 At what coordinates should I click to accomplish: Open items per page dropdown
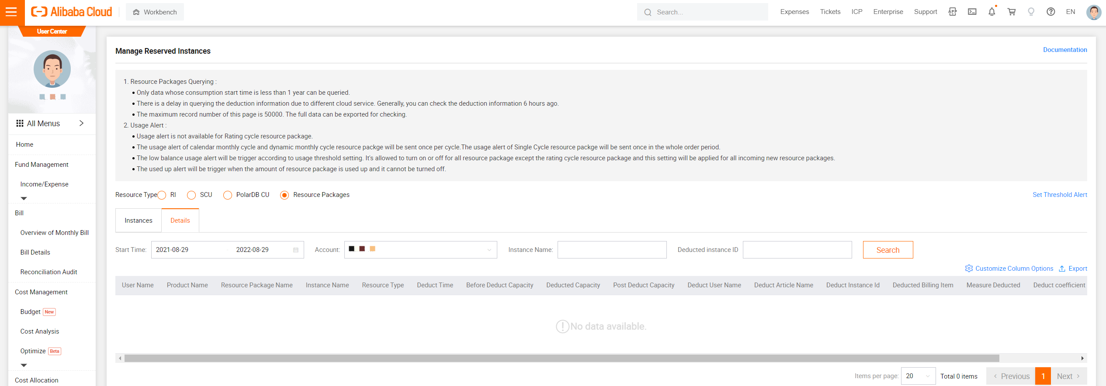pos(918,376)
